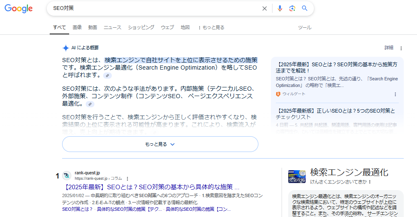Open sitelink SEO対策とは？
417x217 pixels.
point(77,209)
